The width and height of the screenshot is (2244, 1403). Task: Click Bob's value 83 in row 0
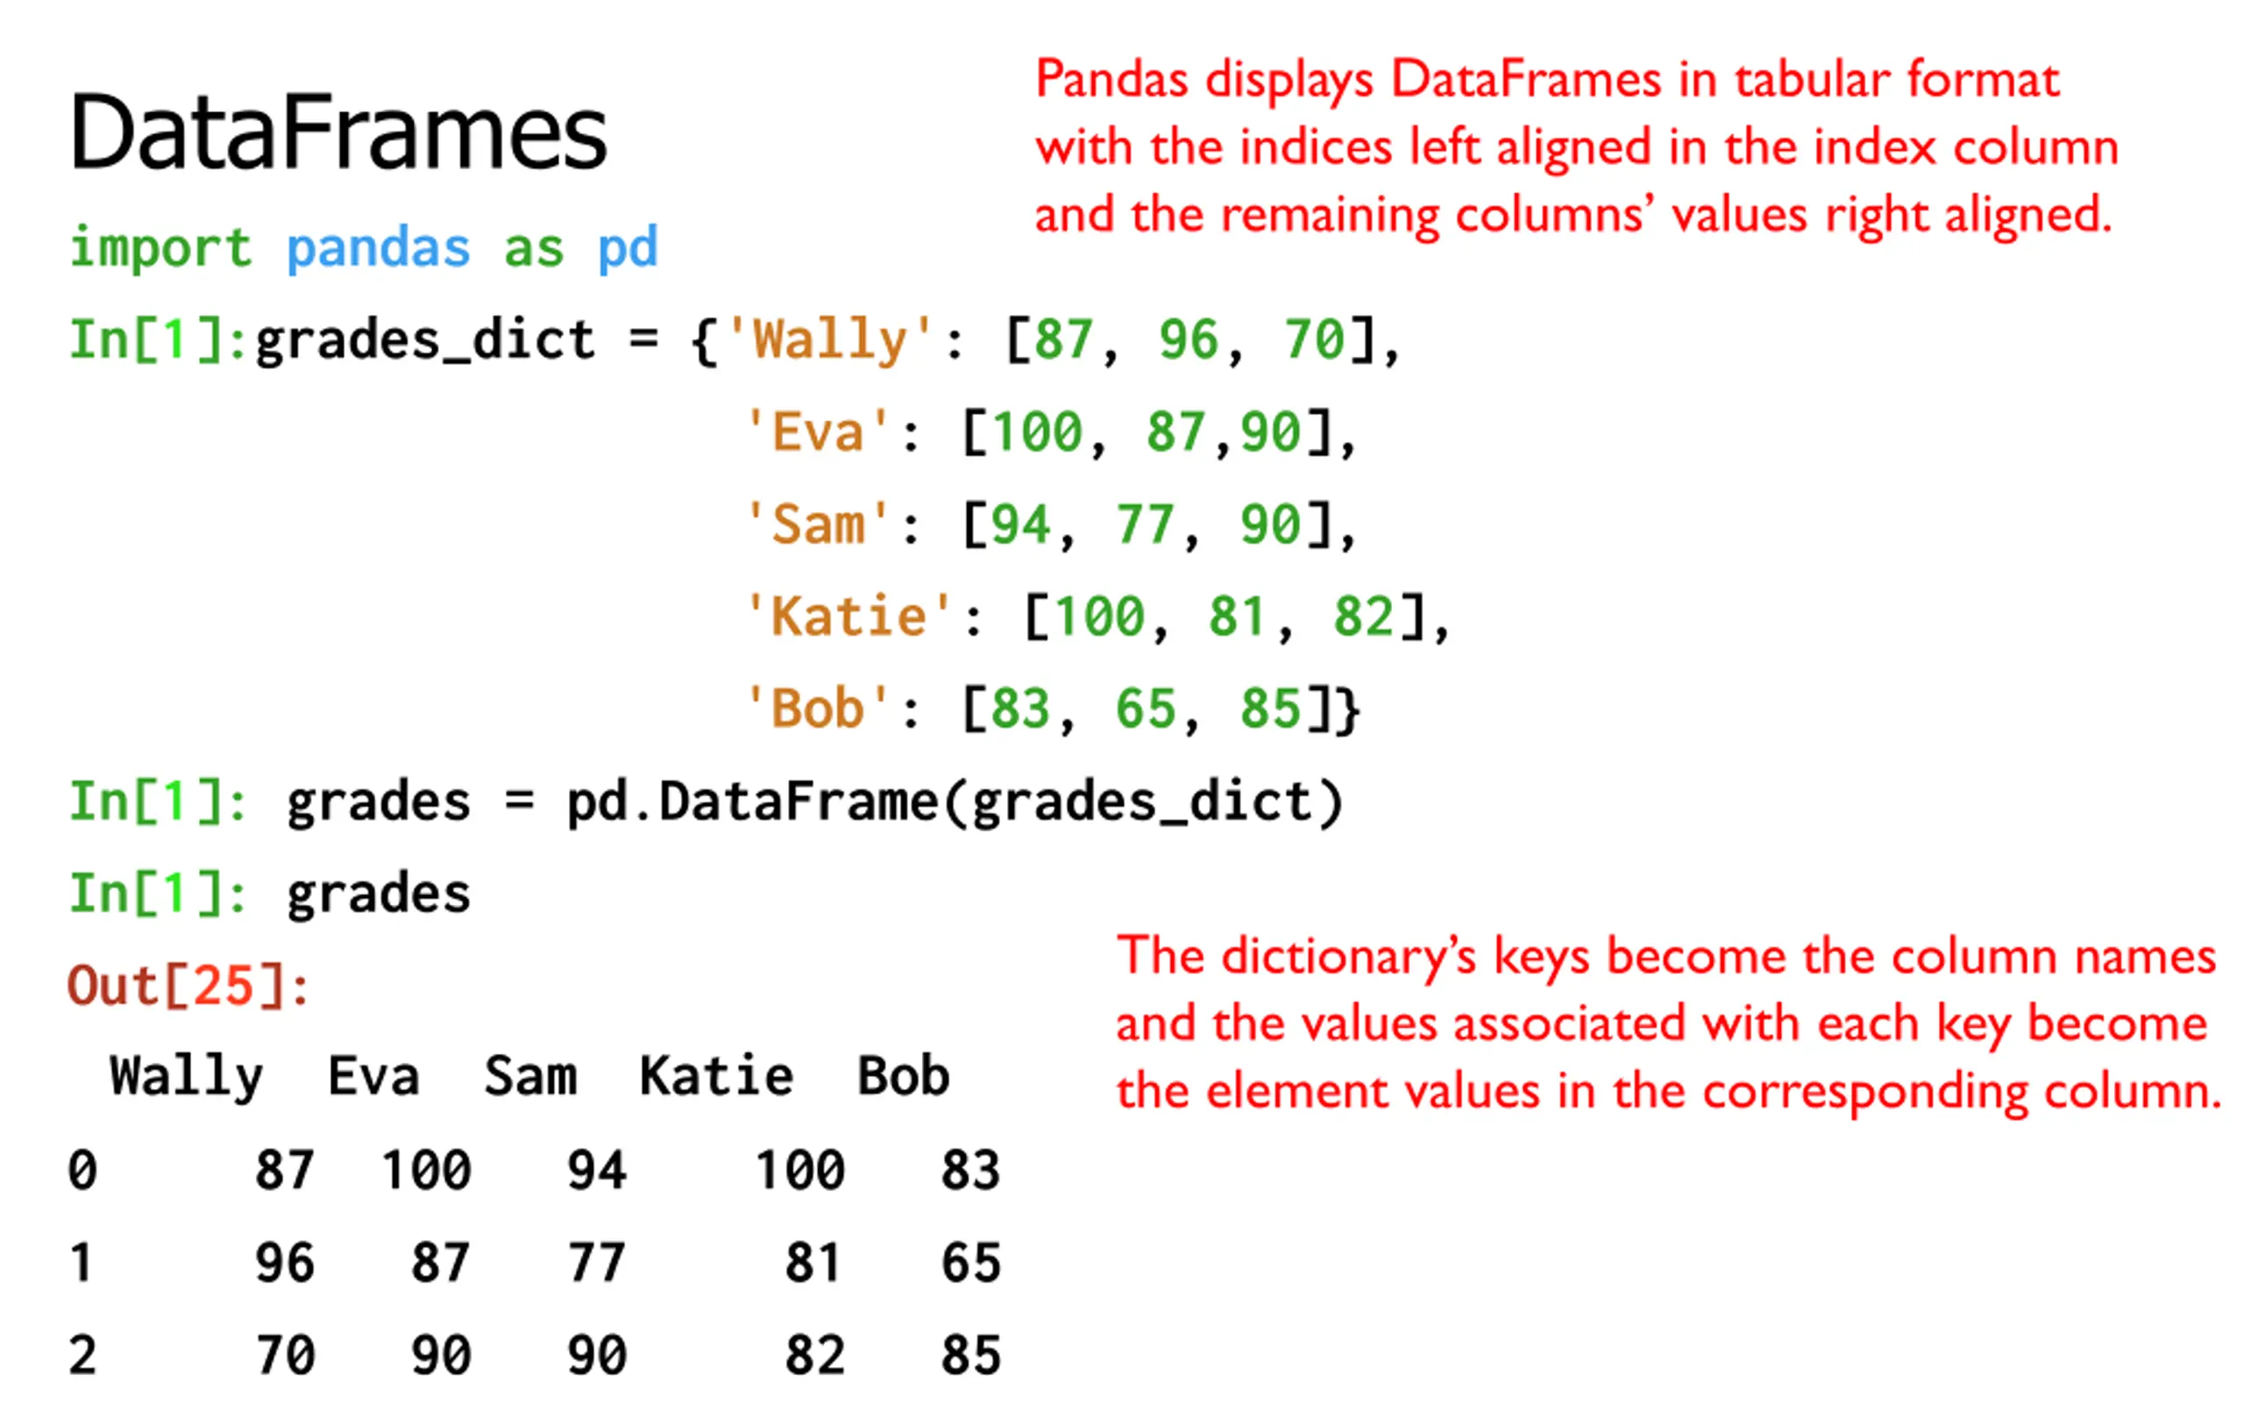tap(971, 1170)
